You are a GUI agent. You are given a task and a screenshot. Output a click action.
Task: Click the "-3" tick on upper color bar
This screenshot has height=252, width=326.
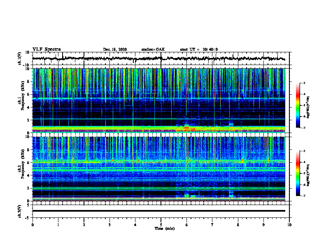(303, 83)
